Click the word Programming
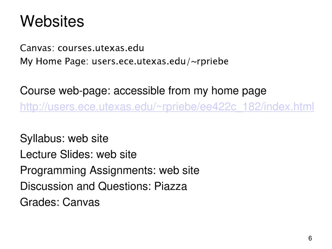The height and width of the screenshot is (249, 332). coord(53,171)
